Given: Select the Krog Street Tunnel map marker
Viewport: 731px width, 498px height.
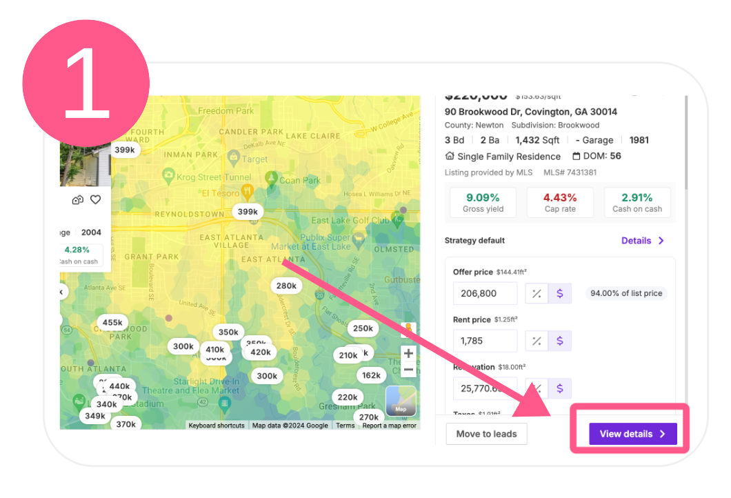Looking at the screenshot, I should pos(168,177).
